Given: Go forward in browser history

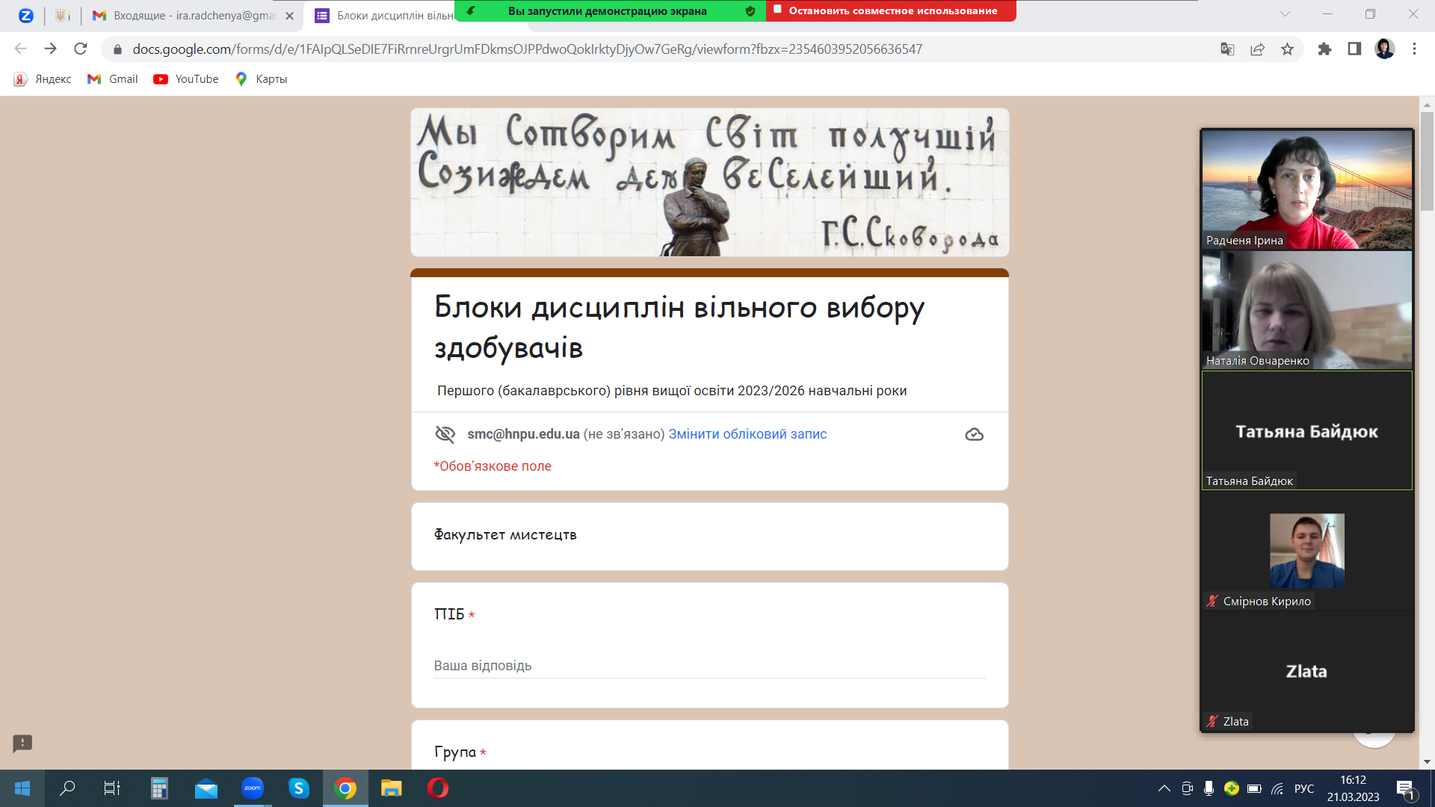Looking at the screenshot, I should (50, 49).
